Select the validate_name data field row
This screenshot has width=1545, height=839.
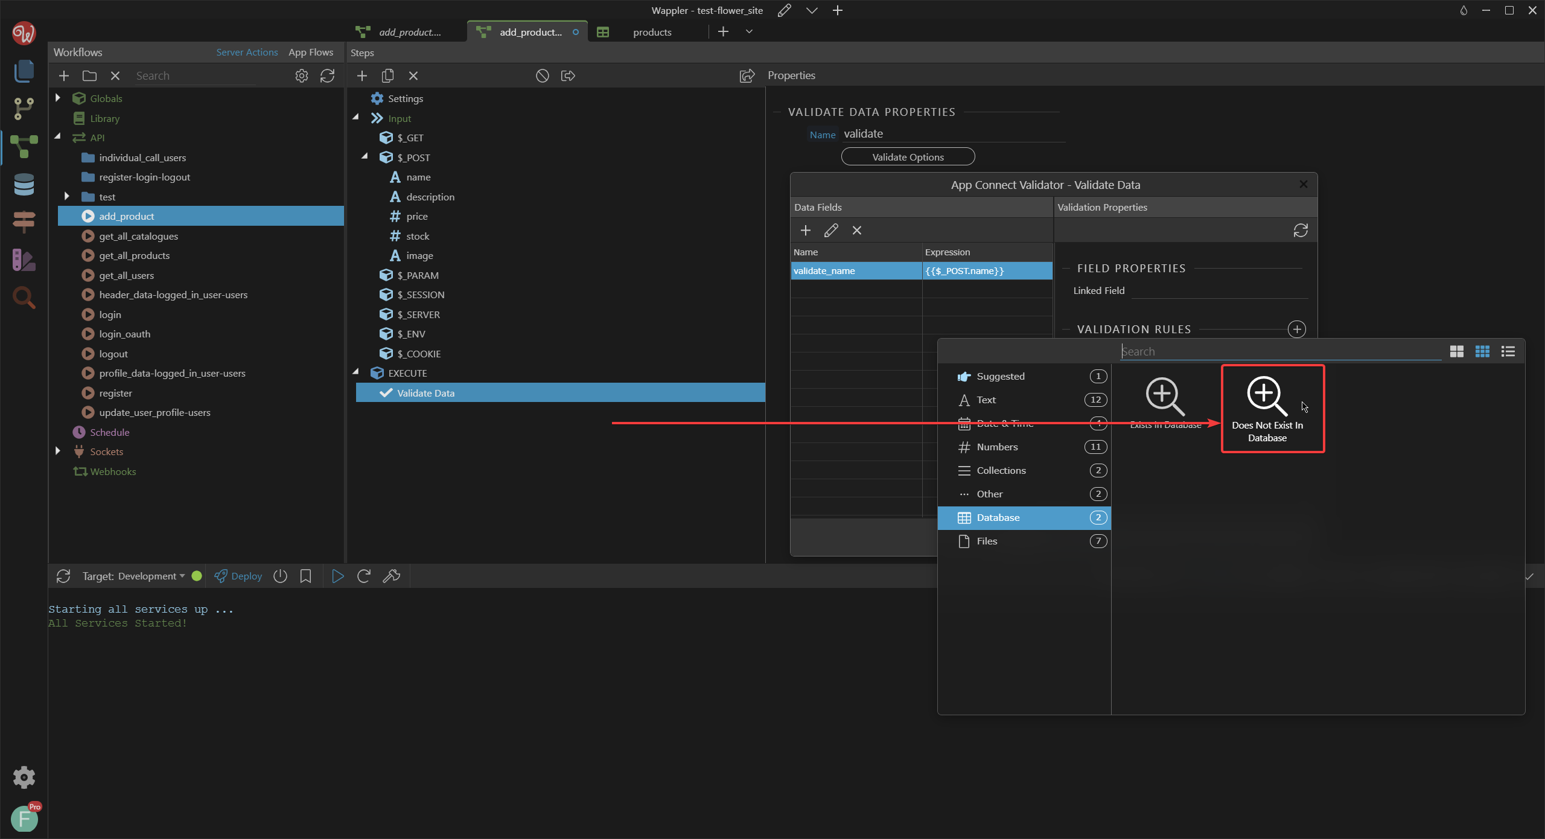(922, 270)
